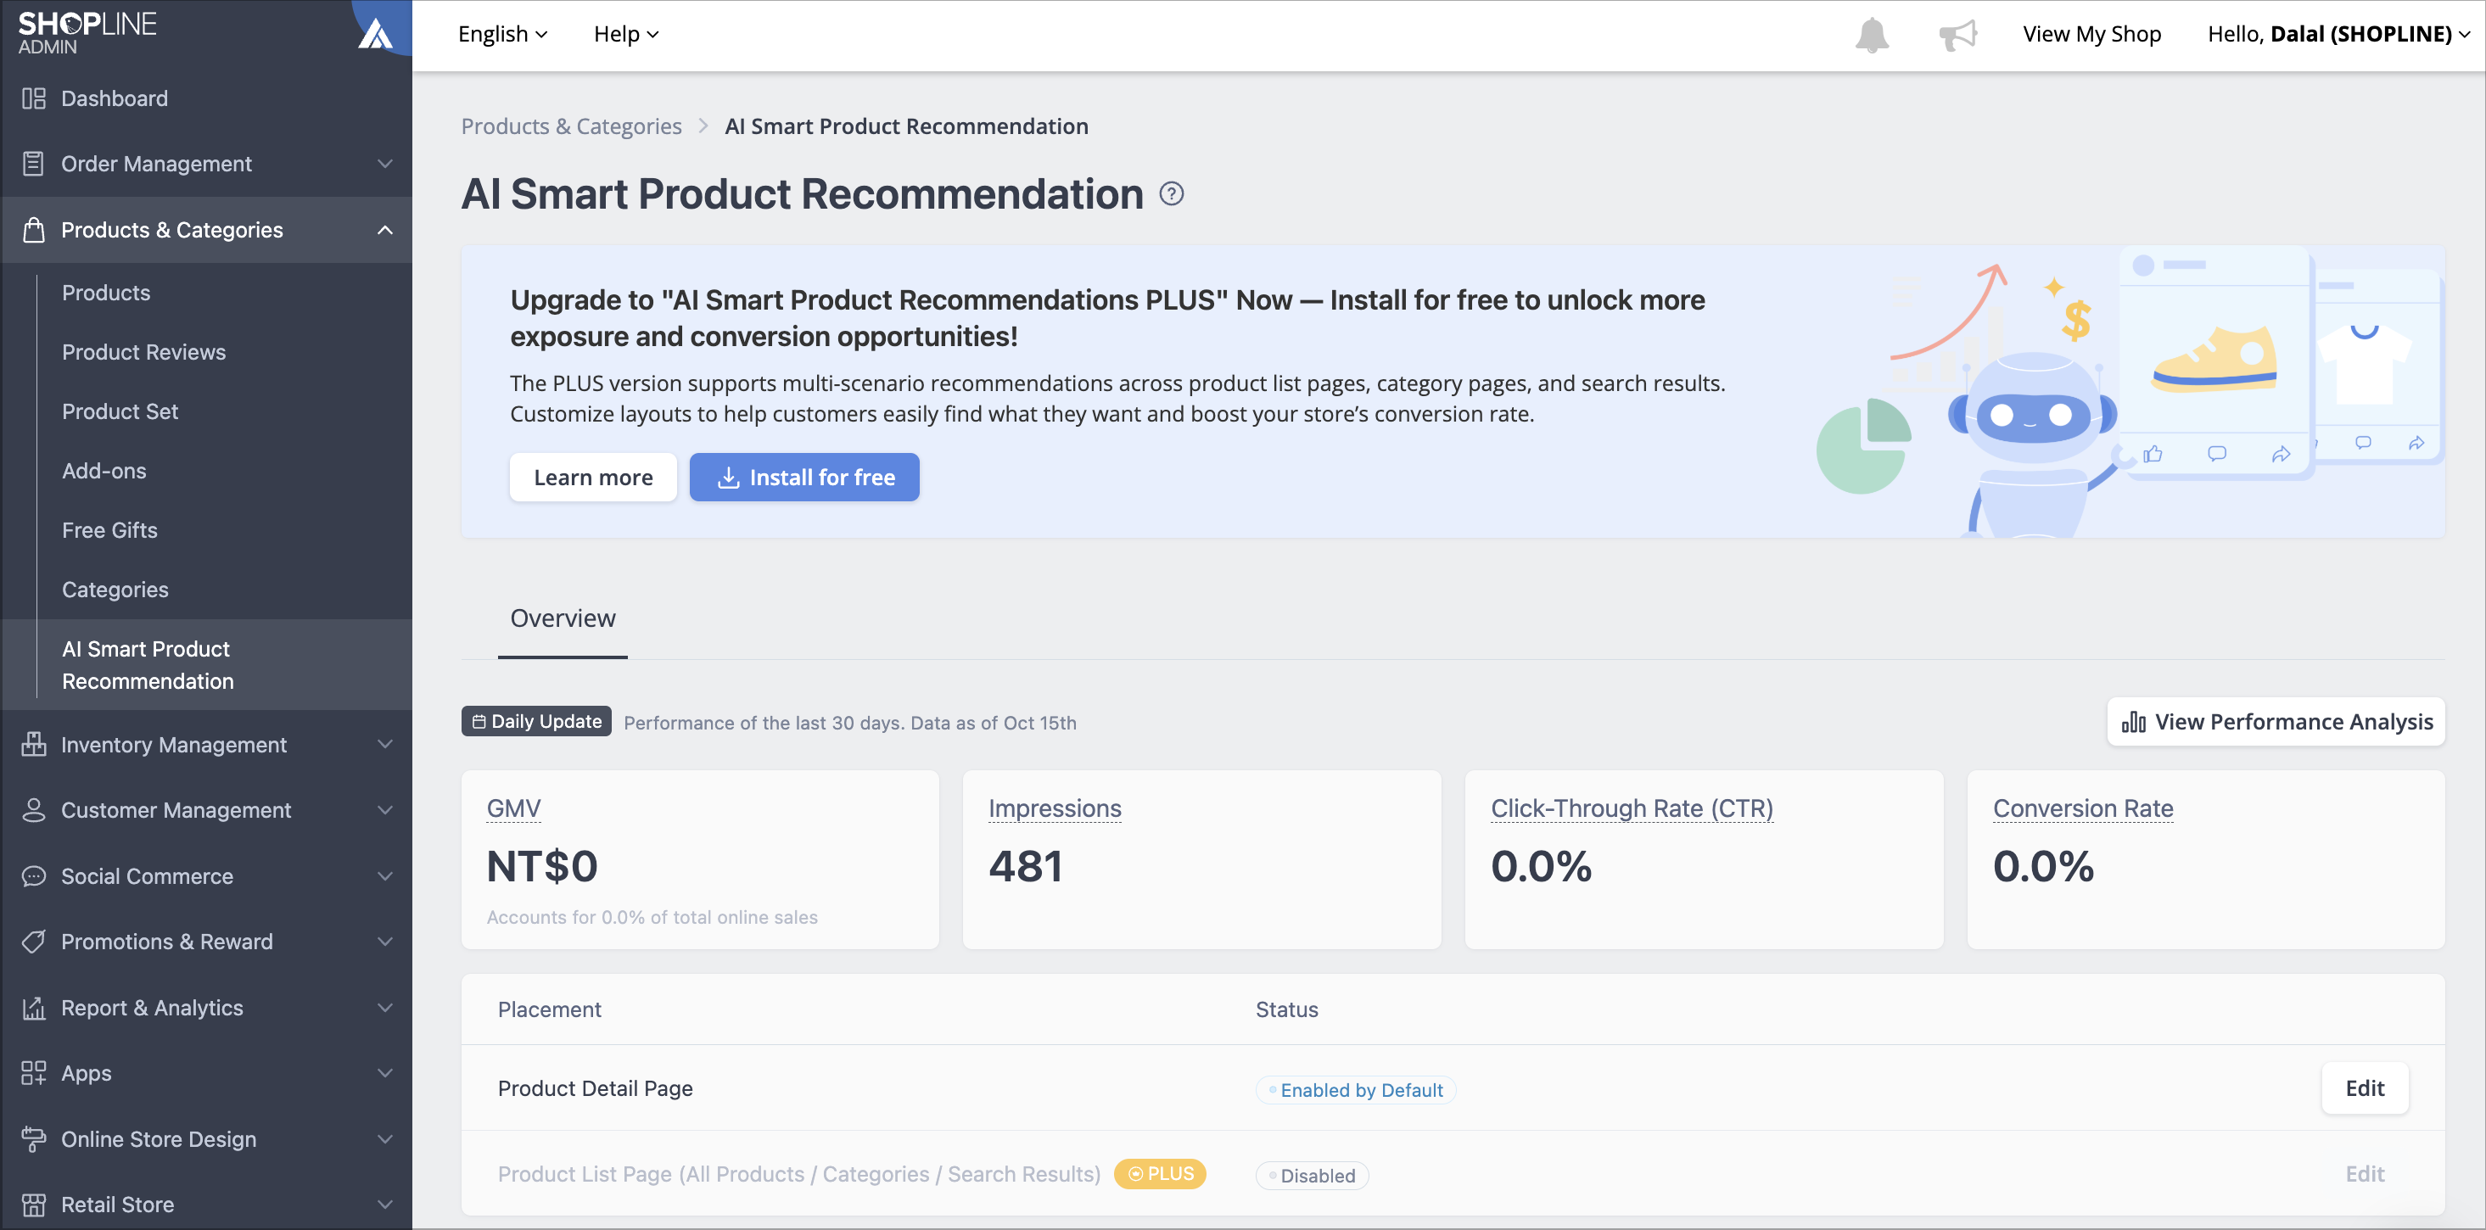Click the Disabled status badge
Viewport: 2486px width, 1230px height.
(1313, 1175)
